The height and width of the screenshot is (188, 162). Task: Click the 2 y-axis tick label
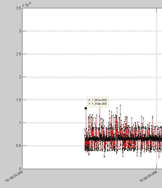(19, 77)
